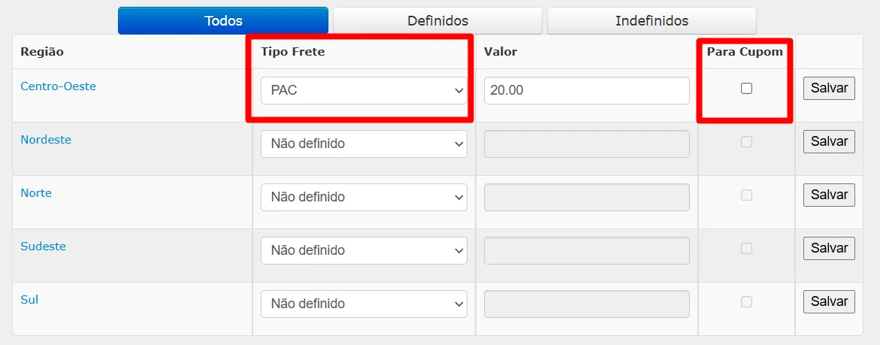Save the Sul region settings
Viewport: 880px width, 345px height.
tap(829, 301)
